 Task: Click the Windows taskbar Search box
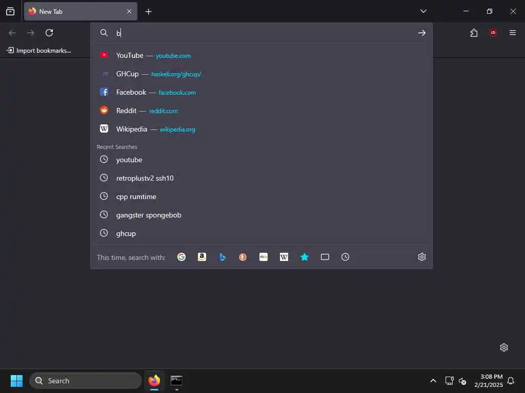tap(86, 381)
